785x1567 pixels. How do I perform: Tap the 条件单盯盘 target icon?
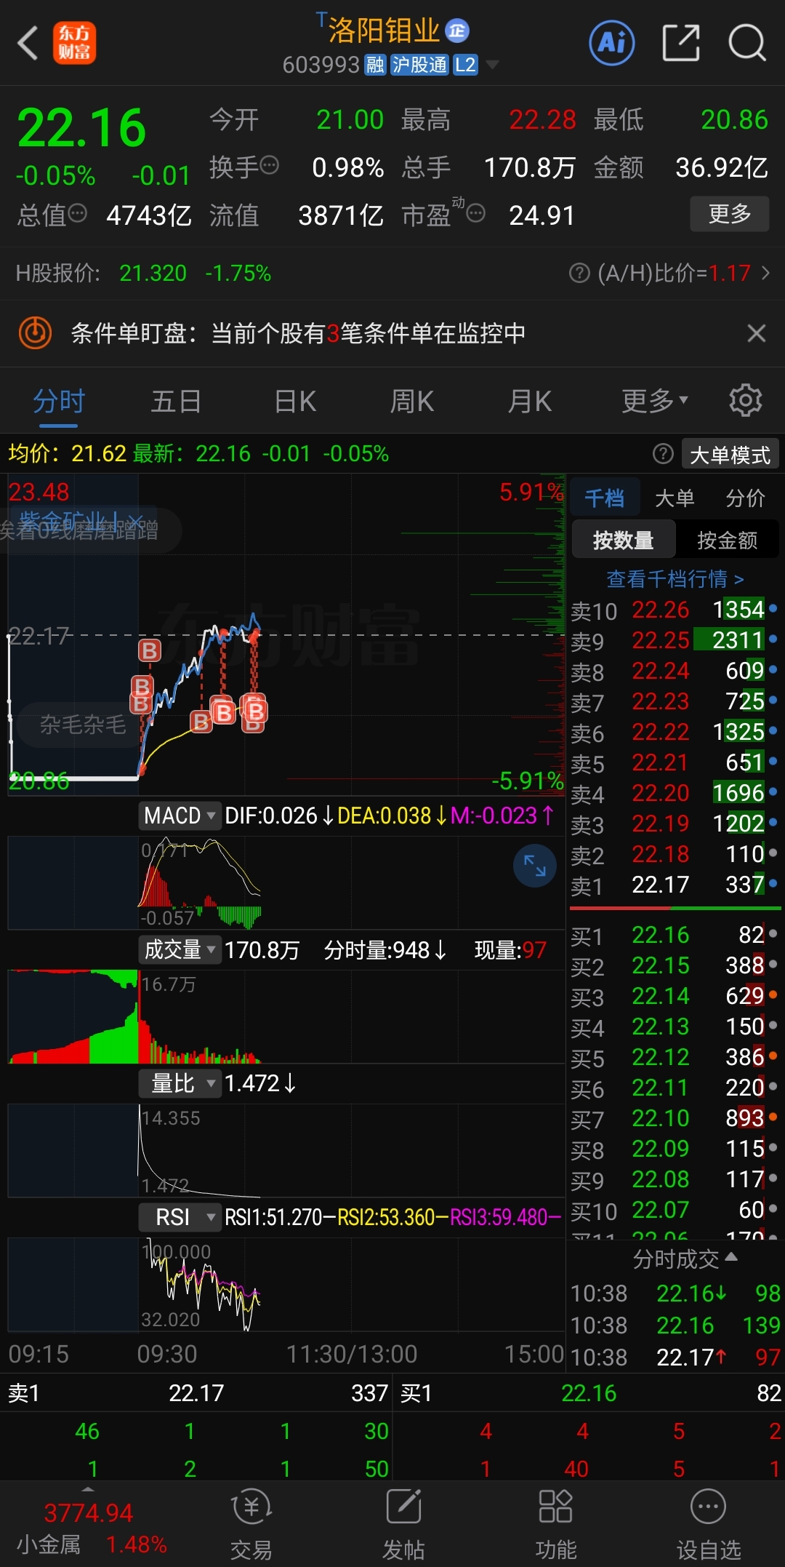35,333
